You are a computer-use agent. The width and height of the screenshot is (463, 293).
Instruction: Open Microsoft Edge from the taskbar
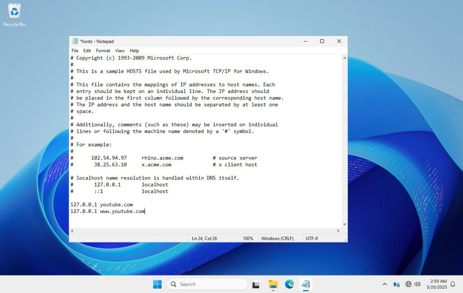[x=289, y=284]
